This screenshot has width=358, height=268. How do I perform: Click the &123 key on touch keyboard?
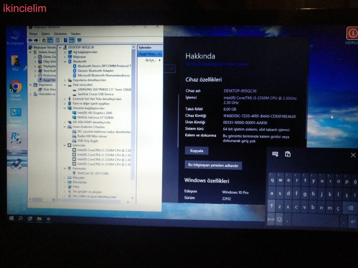pyautogui.click(x=271, y=219)
